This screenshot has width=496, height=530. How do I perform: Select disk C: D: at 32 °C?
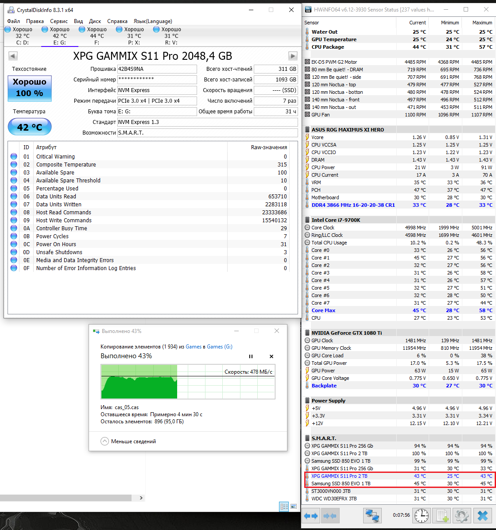pos(22,36)
